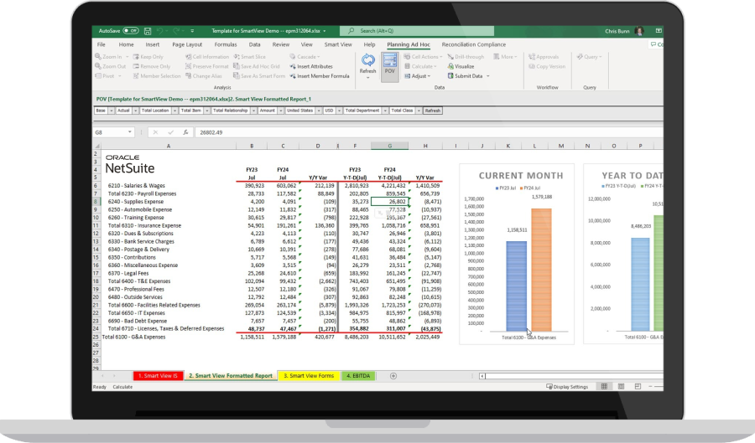
Task: Click the Save icon in title bar
Action: (148, 31)
